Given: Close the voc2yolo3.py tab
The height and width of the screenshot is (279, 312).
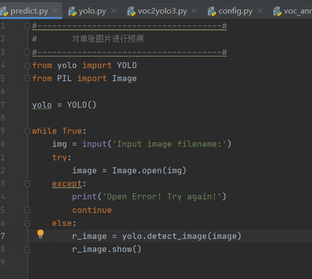Looking at the screenshot, I should click(x=194, y=11).
